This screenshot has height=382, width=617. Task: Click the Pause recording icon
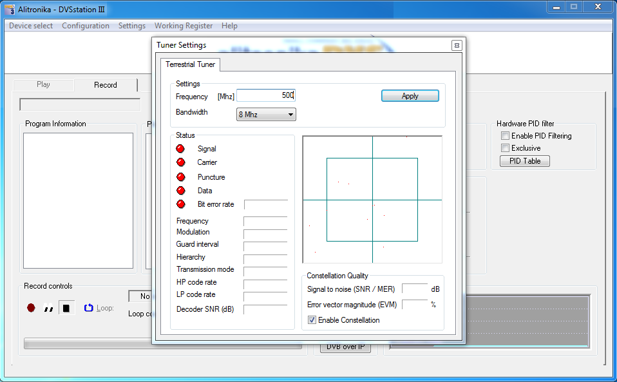(x=48, y=309)
